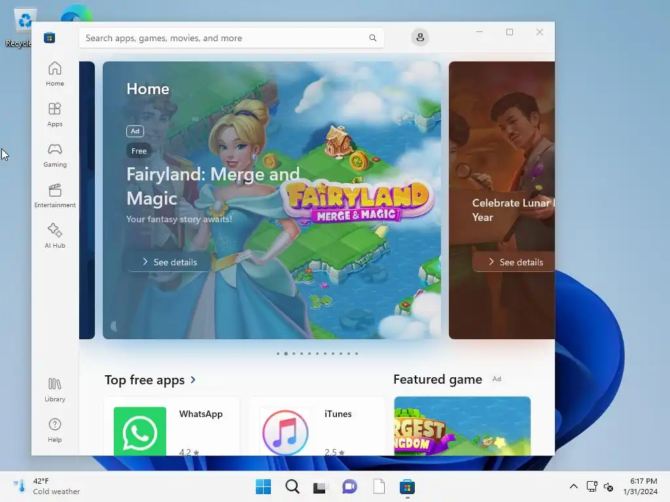Open the iTunes app card
Image resolution: width=670 pixels, height=502 pixels.
click(x=317, y=426)
